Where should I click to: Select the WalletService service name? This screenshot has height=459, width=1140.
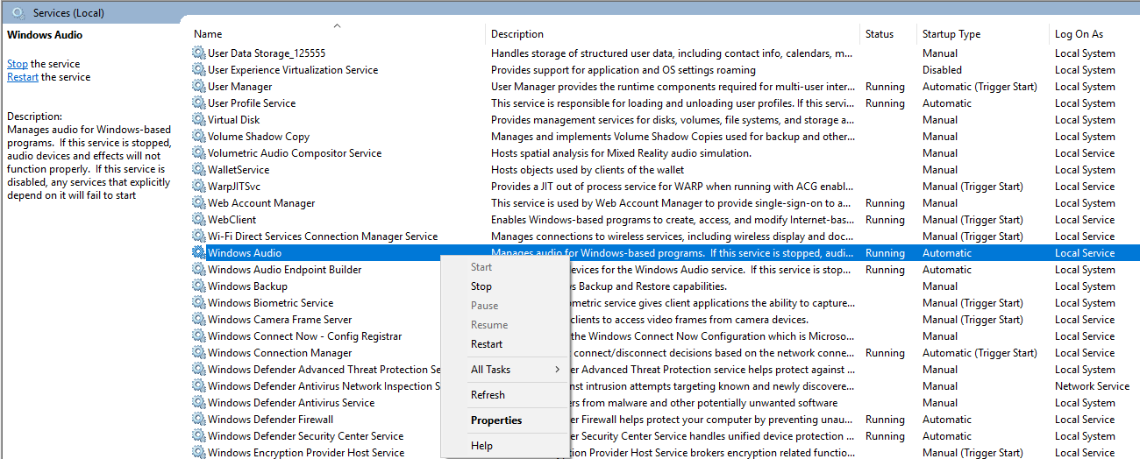point(239,170)
